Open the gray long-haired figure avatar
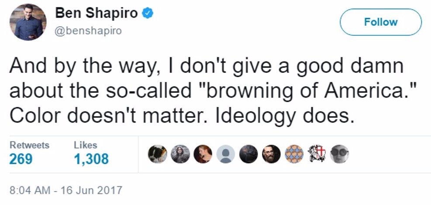This screenshot has height=205, width=431. coord(180,154)
